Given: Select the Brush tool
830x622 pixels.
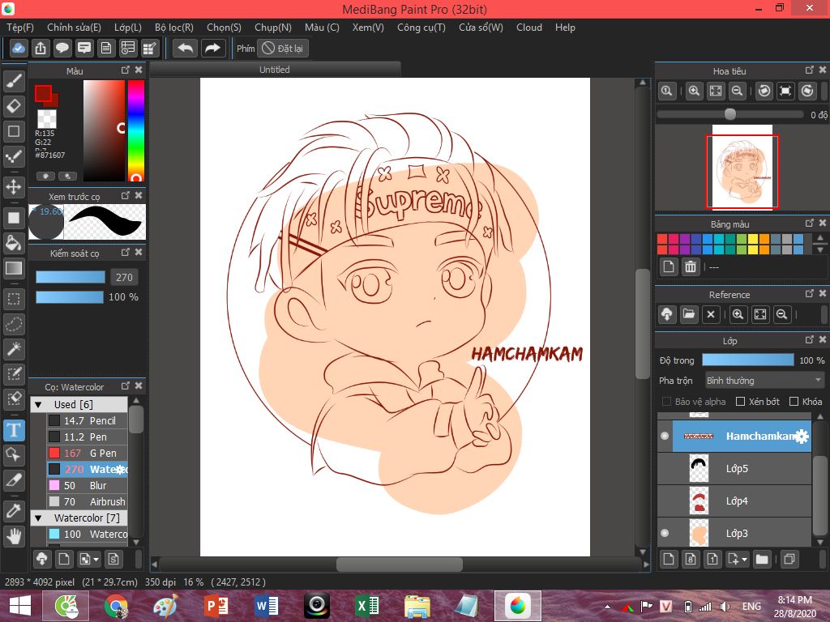Looking at the screenshot, I should [x=14, y=81].
